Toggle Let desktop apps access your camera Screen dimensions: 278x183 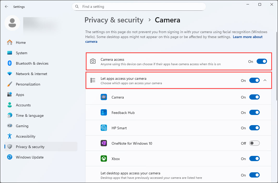tap(254, 175)
